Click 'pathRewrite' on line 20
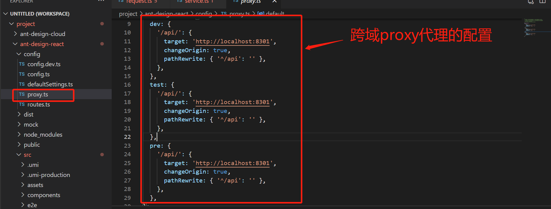This screenshot has width=551, height=209. [183, 120]
